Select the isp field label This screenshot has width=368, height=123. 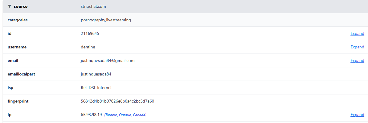click(11, 88)
